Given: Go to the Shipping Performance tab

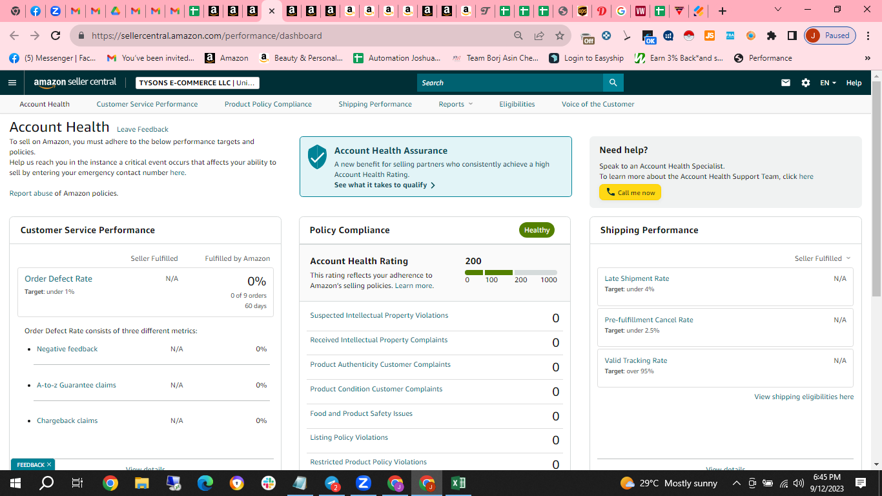Looking at the screenshot, I should (x=375, y=104).
